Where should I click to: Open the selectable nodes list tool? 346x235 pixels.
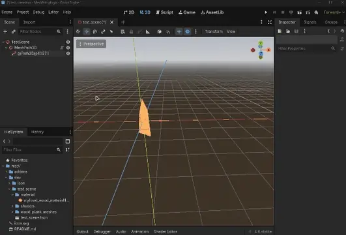123,31
